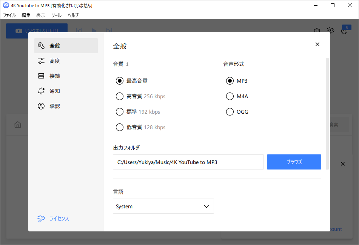Open the 通知 notifications settings tab
Viewport: 359px width, 245px height.
point(66,91)
